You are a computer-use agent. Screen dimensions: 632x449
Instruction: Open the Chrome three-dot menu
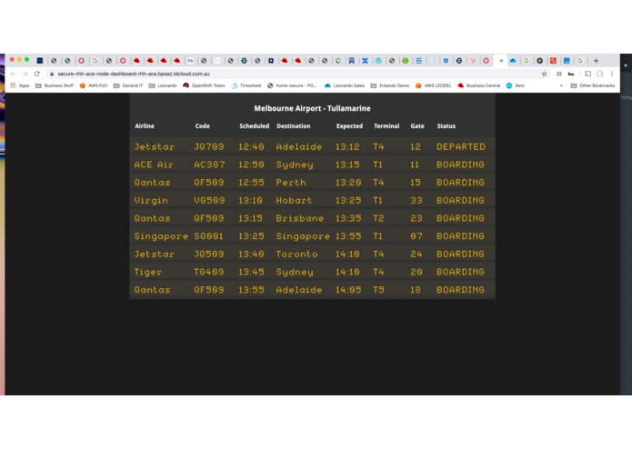[x=611, y=74]
